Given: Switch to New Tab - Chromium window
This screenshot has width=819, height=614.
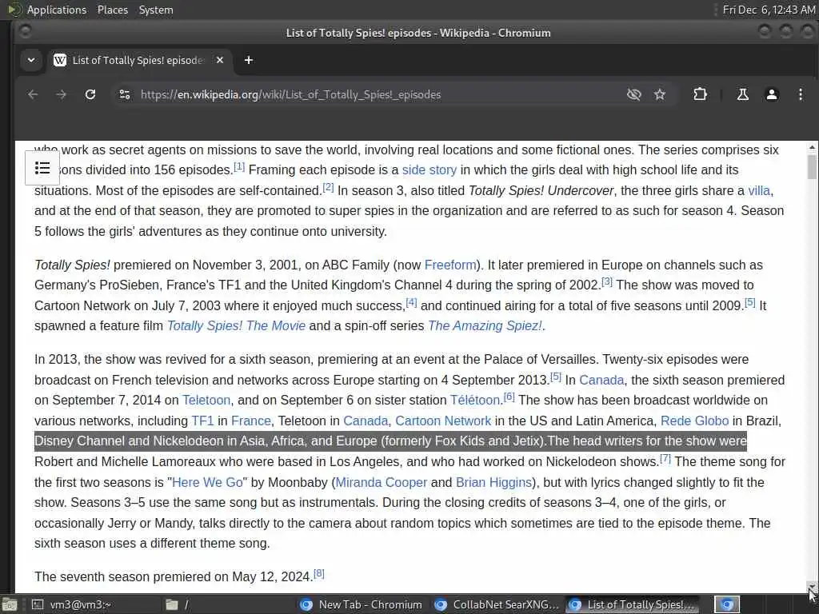Looking at the screenshot, I should pyautogui.click(x=362, y=604).
